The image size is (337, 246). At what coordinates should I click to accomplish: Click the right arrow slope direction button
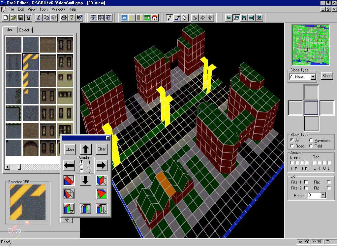pos(102,165)
